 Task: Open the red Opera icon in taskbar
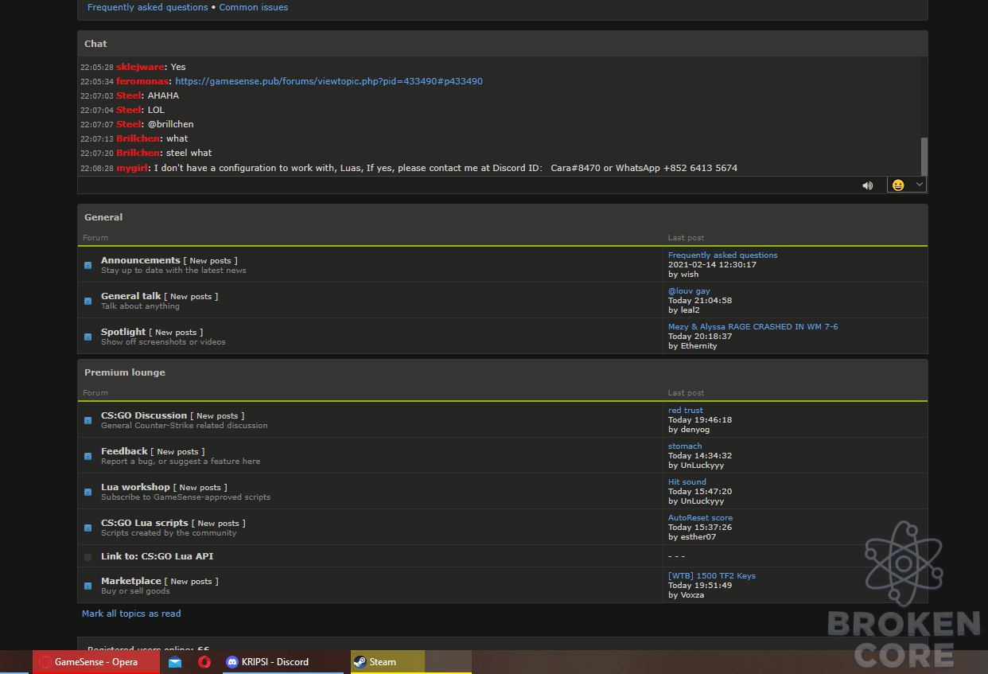click(204, 662)
